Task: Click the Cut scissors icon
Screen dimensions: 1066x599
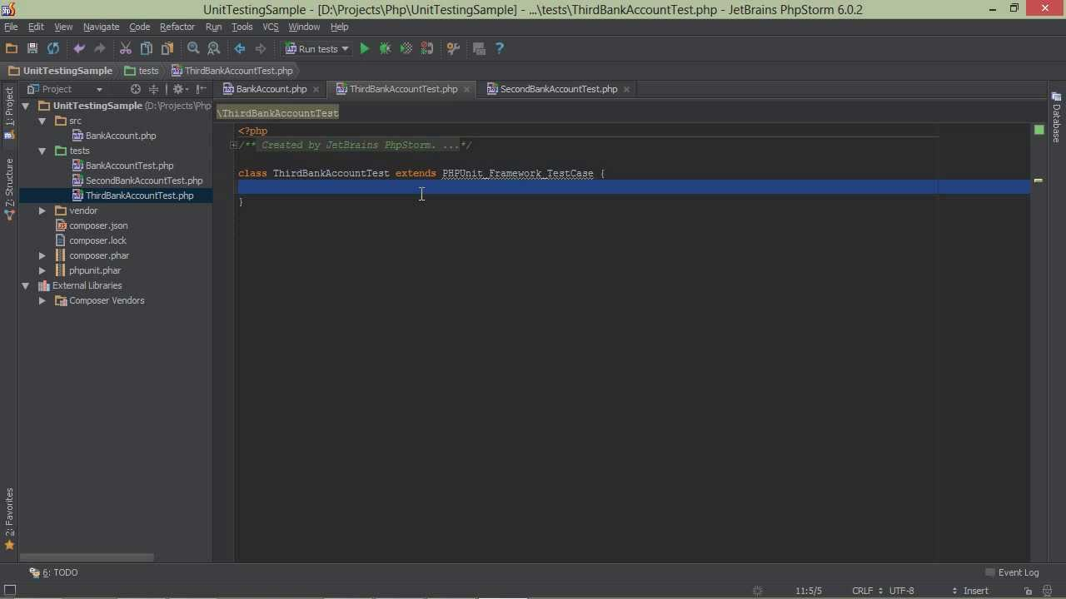Action: point(126,49)
